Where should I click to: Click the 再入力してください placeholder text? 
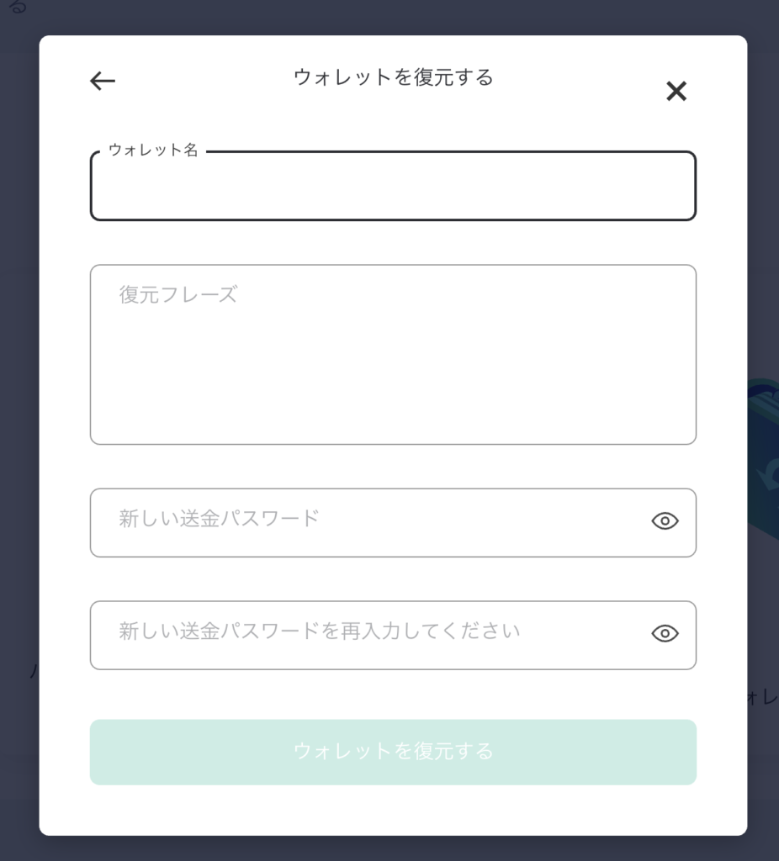pos(320,631)
